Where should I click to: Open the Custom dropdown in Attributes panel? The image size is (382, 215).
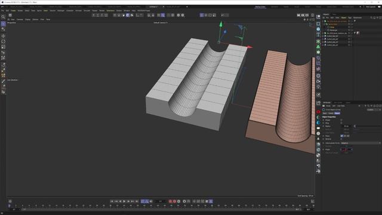point(374,110)
